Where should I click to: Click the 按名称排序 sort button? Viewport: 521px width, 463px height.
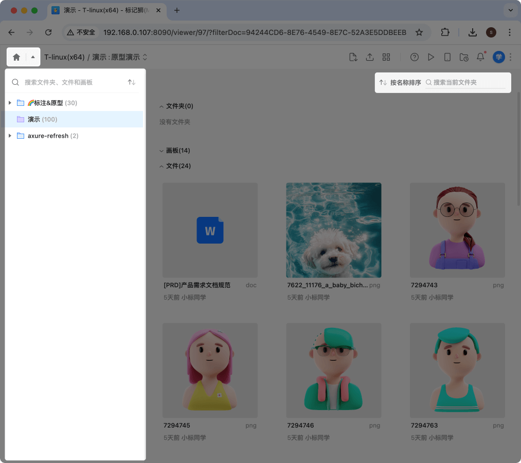pos(400,83)
